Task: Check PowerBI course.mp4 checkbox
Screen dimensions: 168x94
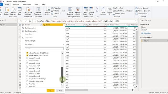Action: pos(27,81)
